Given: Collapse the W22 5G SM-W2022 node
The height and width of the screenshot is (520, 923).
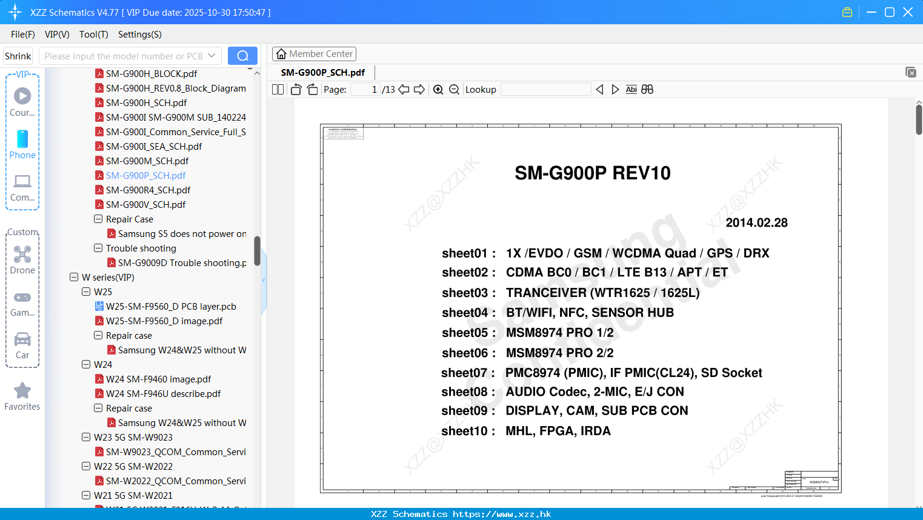Looking at the screenshot, I should (86, 466).
